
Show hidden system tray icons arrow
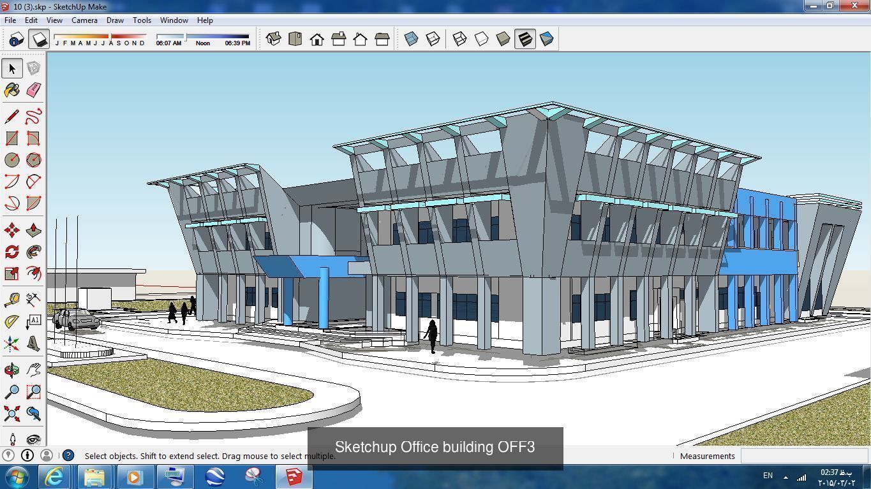click(785, 477)
